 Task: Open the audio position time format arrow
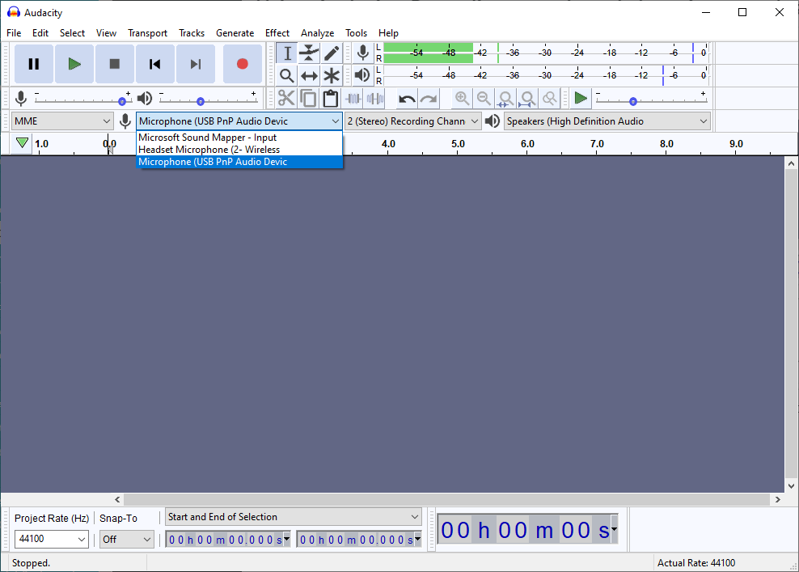(x=614, y=530)
